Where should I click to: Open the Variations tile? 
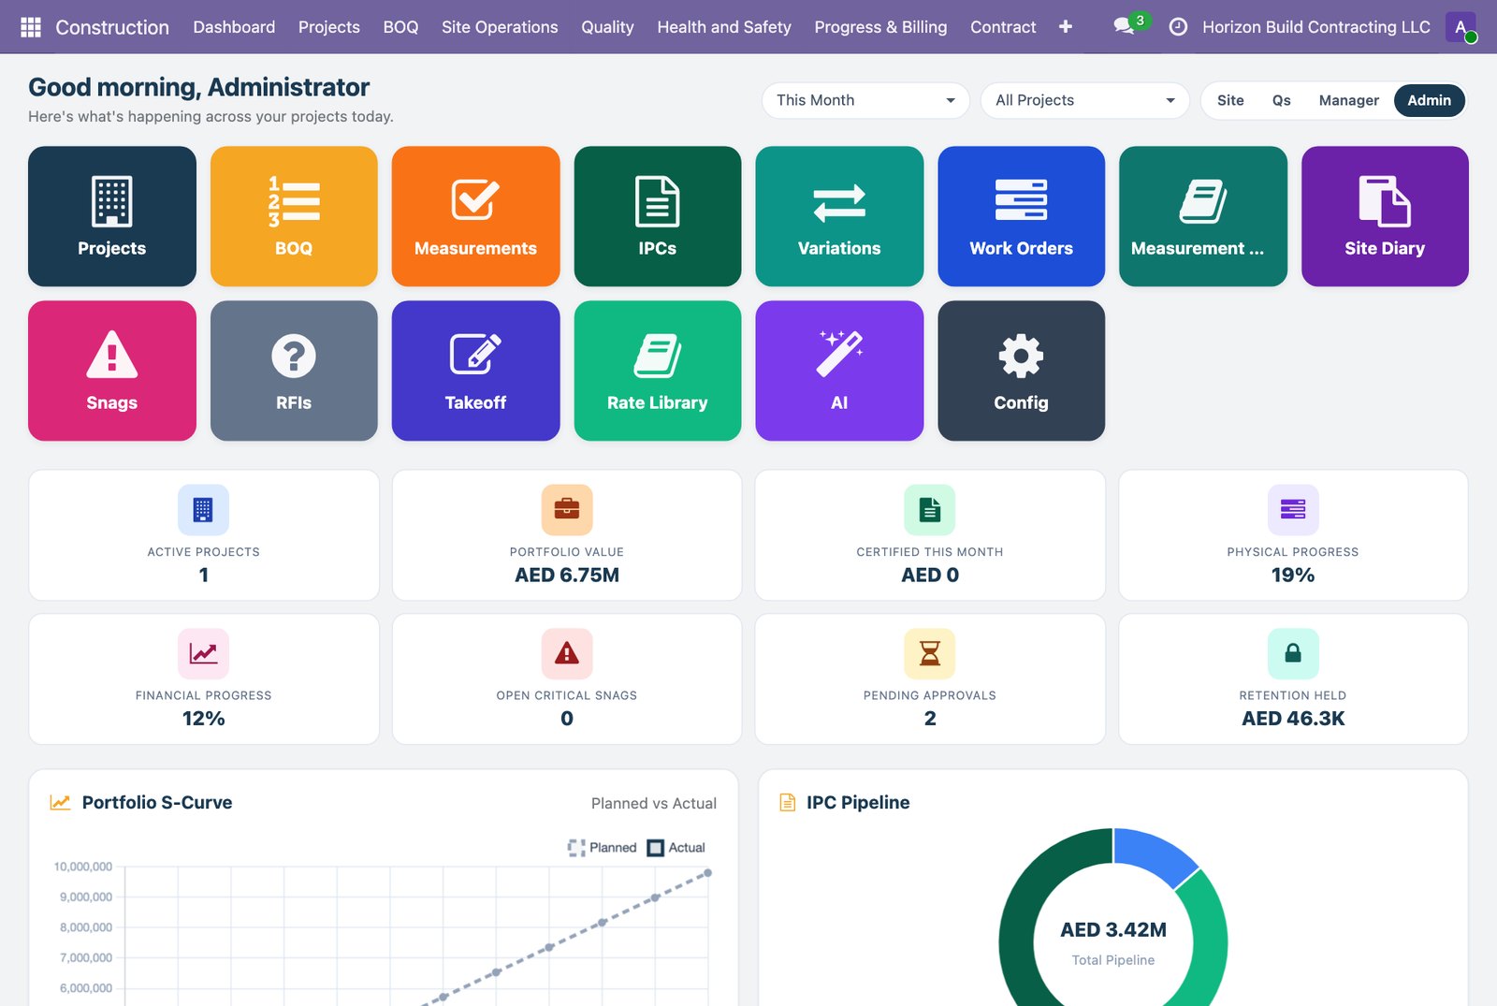(x=839, y=216)
